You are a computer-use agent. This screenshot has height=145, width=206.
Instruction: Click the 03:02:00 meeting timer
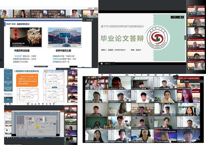pos(90,8)
